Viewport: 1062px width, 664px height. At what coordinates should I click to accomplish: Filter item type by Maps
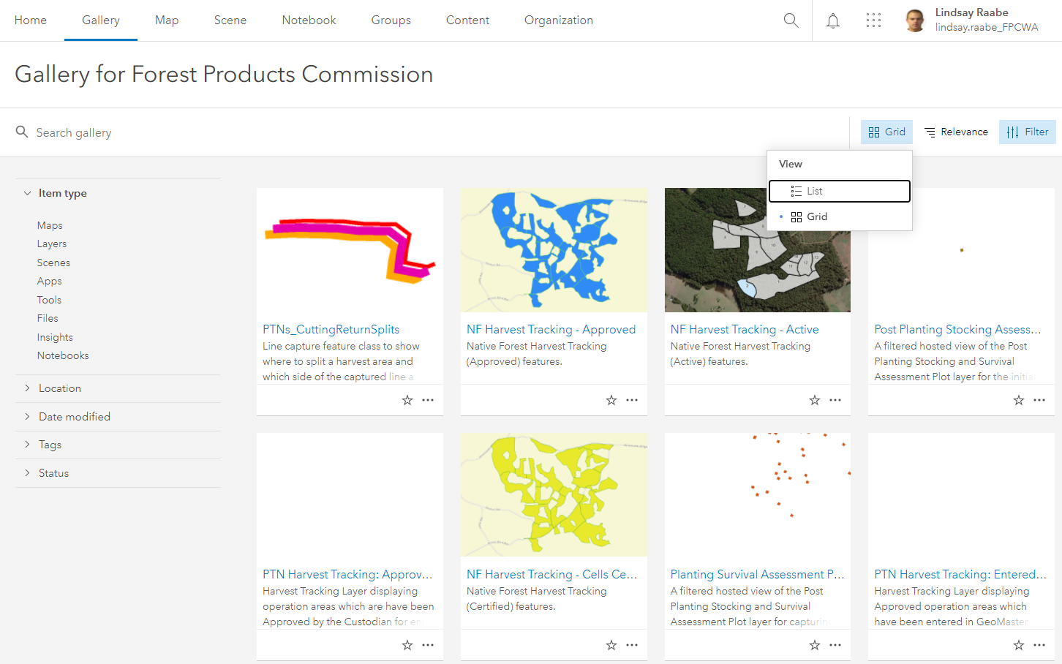50,225
